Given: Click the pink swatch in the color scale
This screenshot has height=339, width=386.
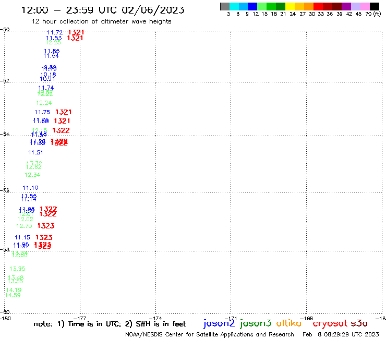Looking at the screenshot, I should 365,6.
